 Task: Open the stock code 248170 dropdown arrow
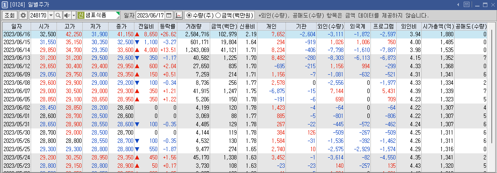pos(51,15)
